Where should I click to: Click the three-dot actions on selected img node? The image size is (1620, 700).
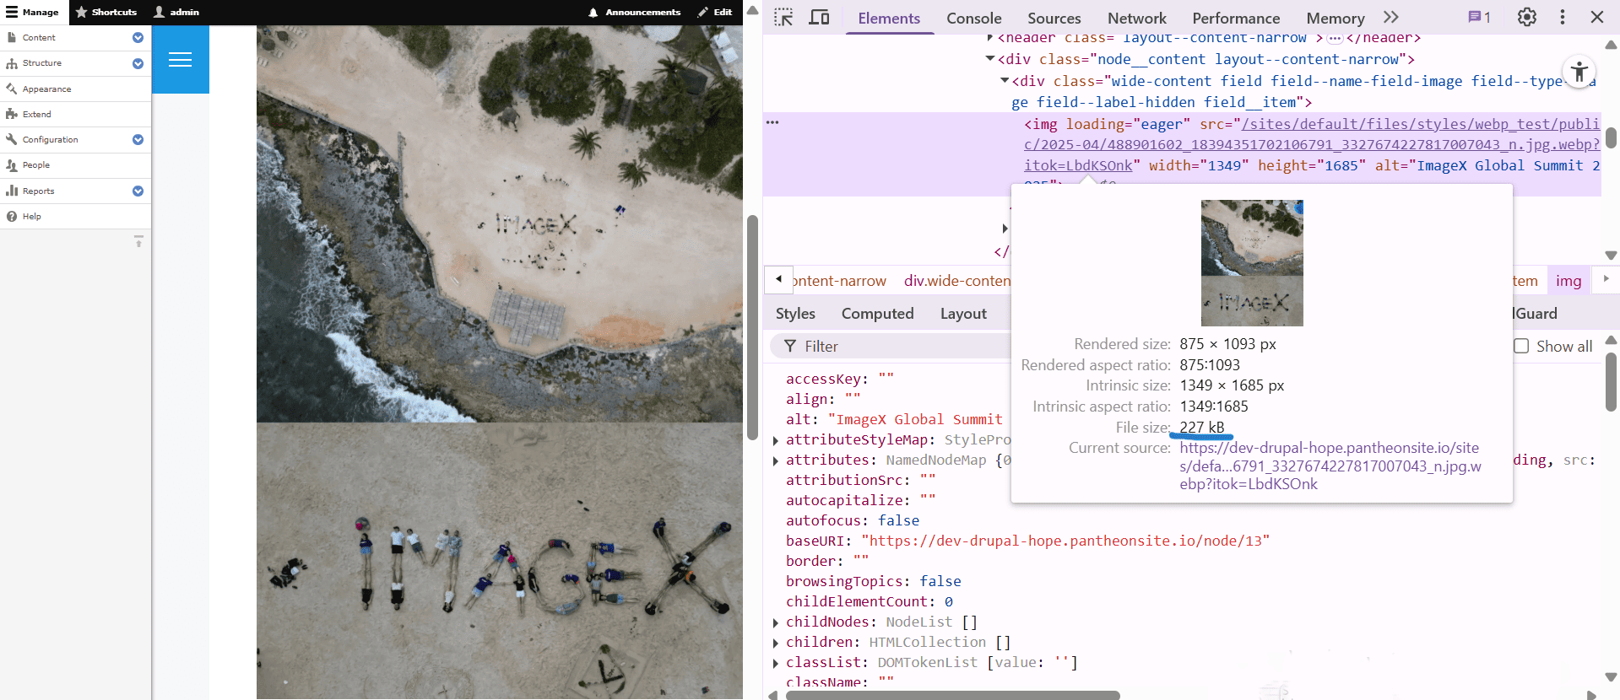click(772, 123)
